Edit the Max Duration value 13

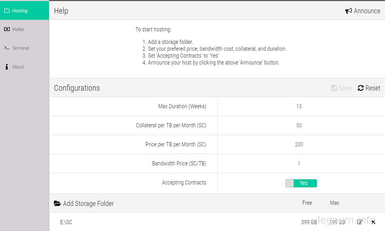pyautogui.click(x=299, y=106)
